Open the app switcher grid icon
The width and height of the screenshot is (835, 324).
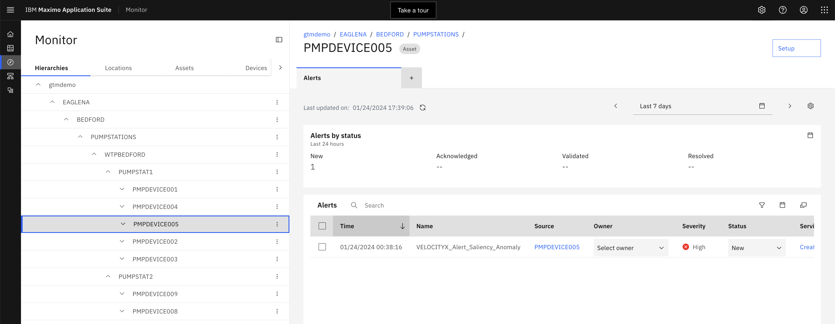(825, 10)
